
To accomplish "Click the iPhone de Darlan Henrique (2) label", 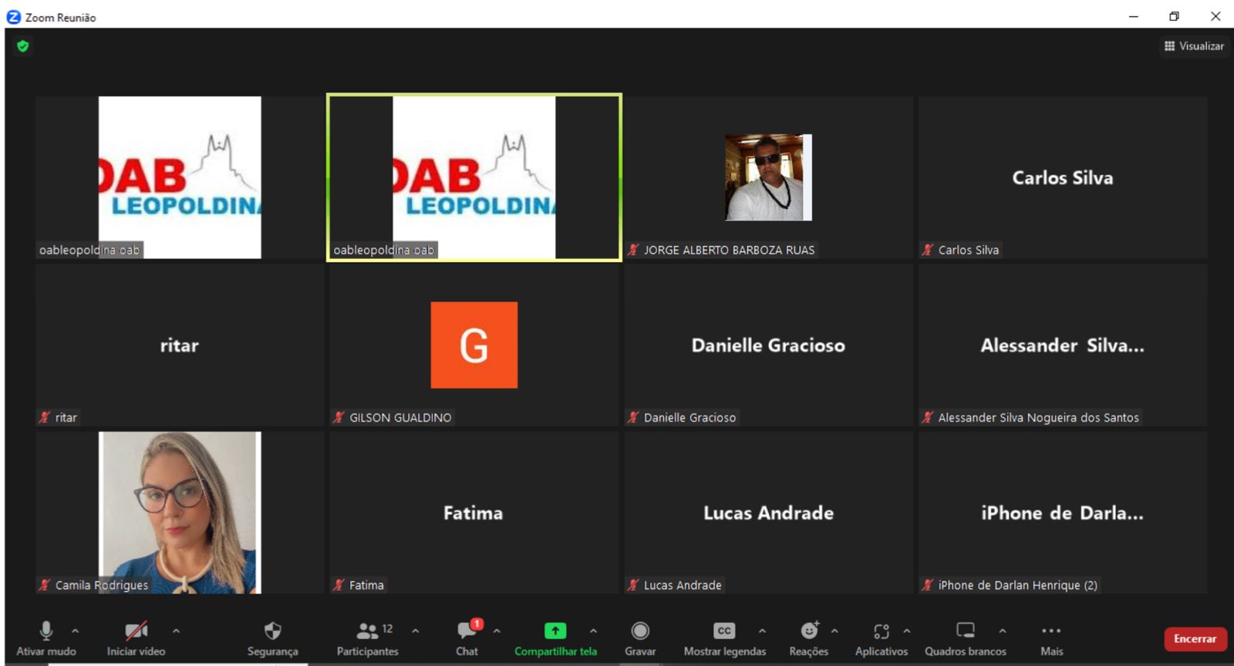I will click(1017, 585).
